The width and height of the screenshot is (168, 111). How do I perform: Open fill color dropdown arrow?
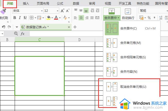[52, 18]
